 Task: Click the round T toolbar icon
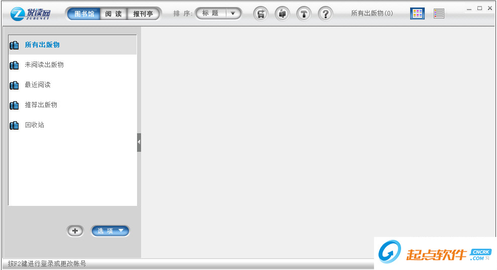click(304, 14)
